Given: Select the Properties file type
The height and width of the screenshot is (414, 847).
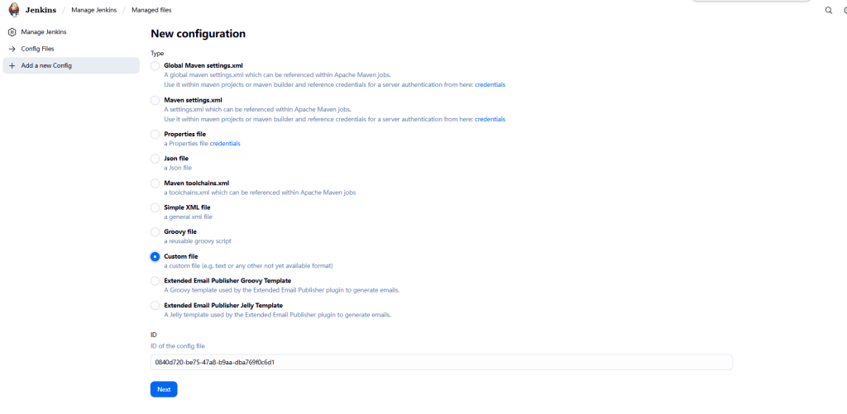Looking at the screenshot, I should point(156,134).
